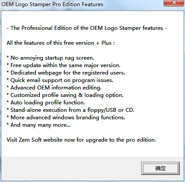The width and height of the screenshot is (185, 182).
Task: Click the 'Stand-alone execution' feature line
Action: (x=70, y=110)
